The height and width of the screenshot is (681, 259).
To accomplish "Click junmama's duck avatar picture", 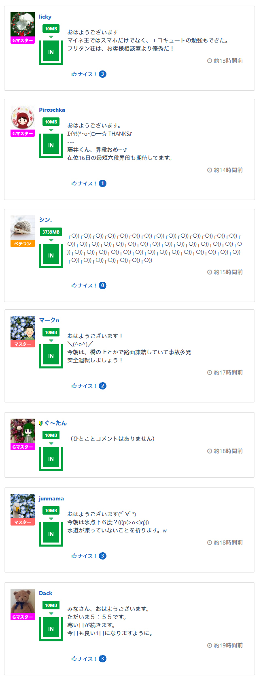I will click(x=23, y=506).
